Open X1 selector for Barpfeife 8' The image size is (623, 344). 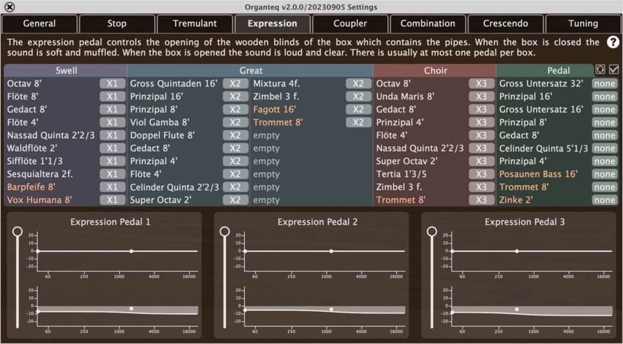pyautogui.click(x=113, y=187)
